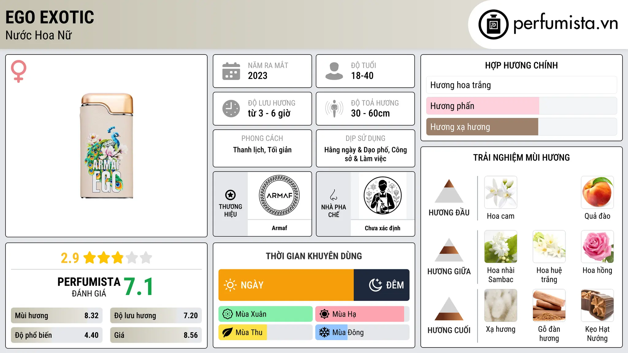The width and height of the screenshot is (628, 353).
Task: Open the Hoa nhài Sambac note image
Action: 501,247
